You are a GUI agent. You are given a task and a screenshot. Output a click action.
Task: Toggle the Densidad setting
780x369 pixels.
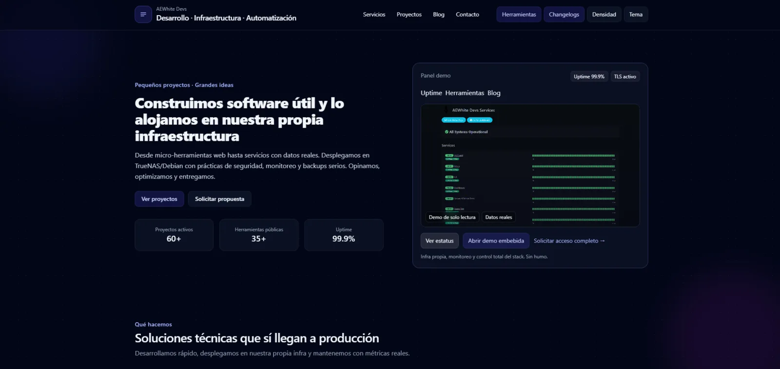[x=604, y=15]
